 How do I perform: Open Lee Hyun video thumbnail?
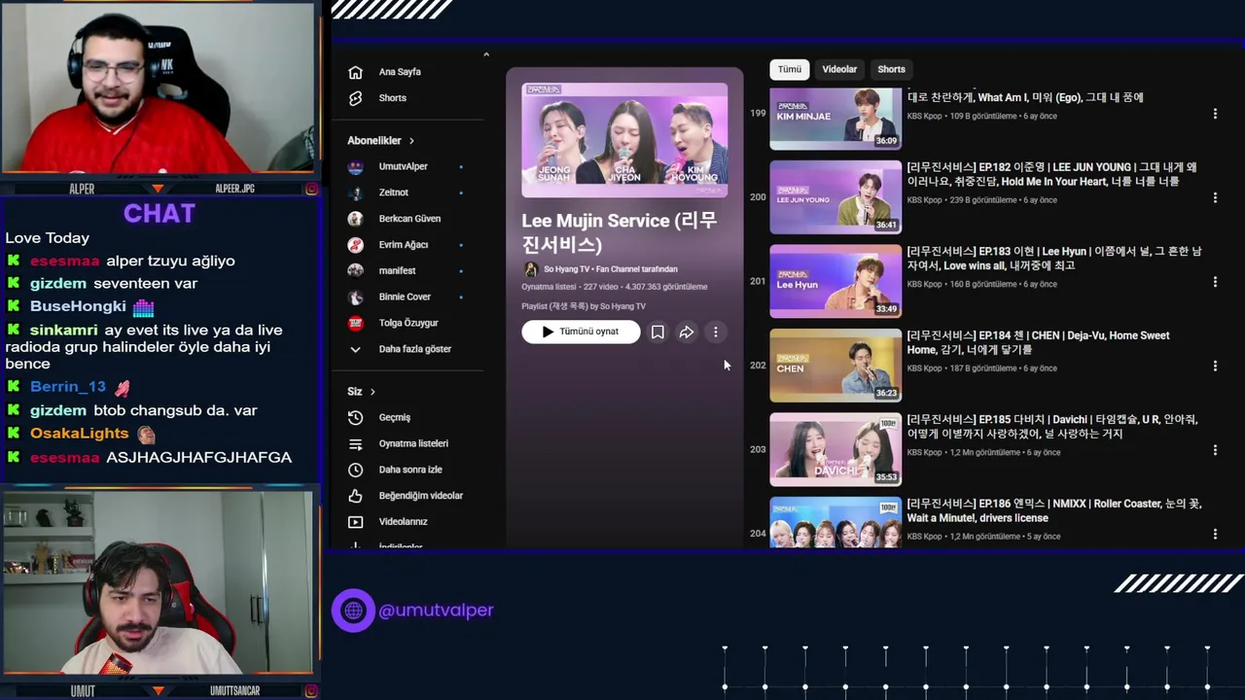836,281
